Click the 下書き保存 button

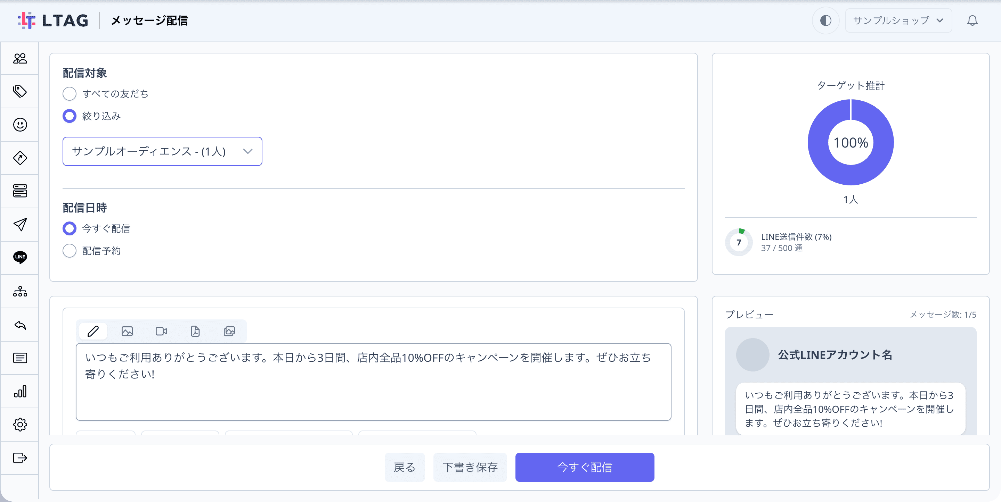click(470, 467)
